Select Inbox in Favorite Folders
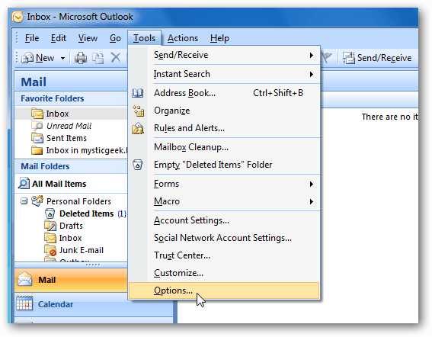This screenshot has height=337, width=432. 71,114
